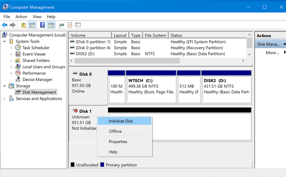Sort by the File System column header
286x177 pixels.
click(x=155, y=36)
